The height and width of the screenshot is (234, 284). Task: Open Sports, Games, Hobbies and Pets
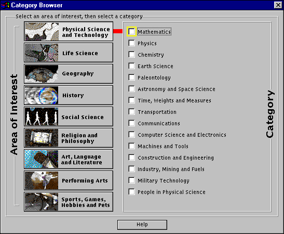[x=69, y=202]
